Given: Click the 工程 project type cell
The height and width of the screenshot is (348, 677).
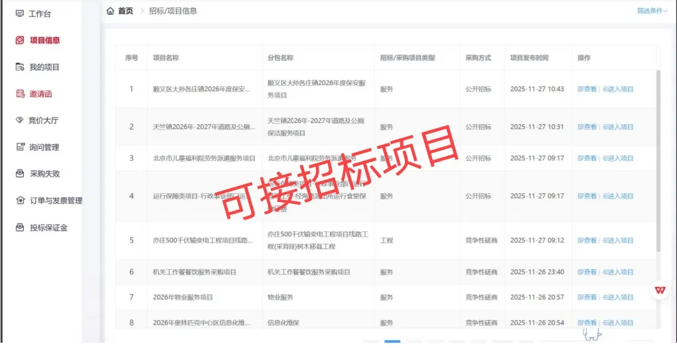Looking at the screenshot, I should [386, 240].
